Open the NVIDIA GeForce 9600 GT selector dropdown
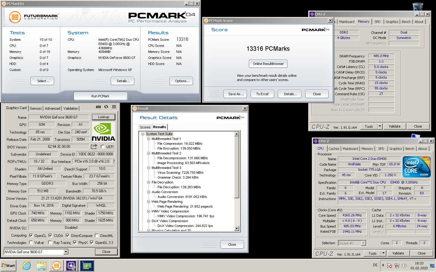Viewport: 436px width, 272px height. pyautogui.click(x=66, y=252)
